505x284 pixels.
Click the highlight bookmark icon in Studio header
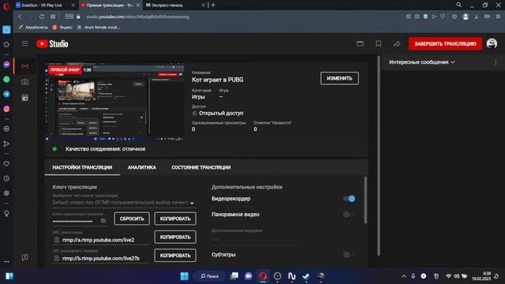coord(379,43)
